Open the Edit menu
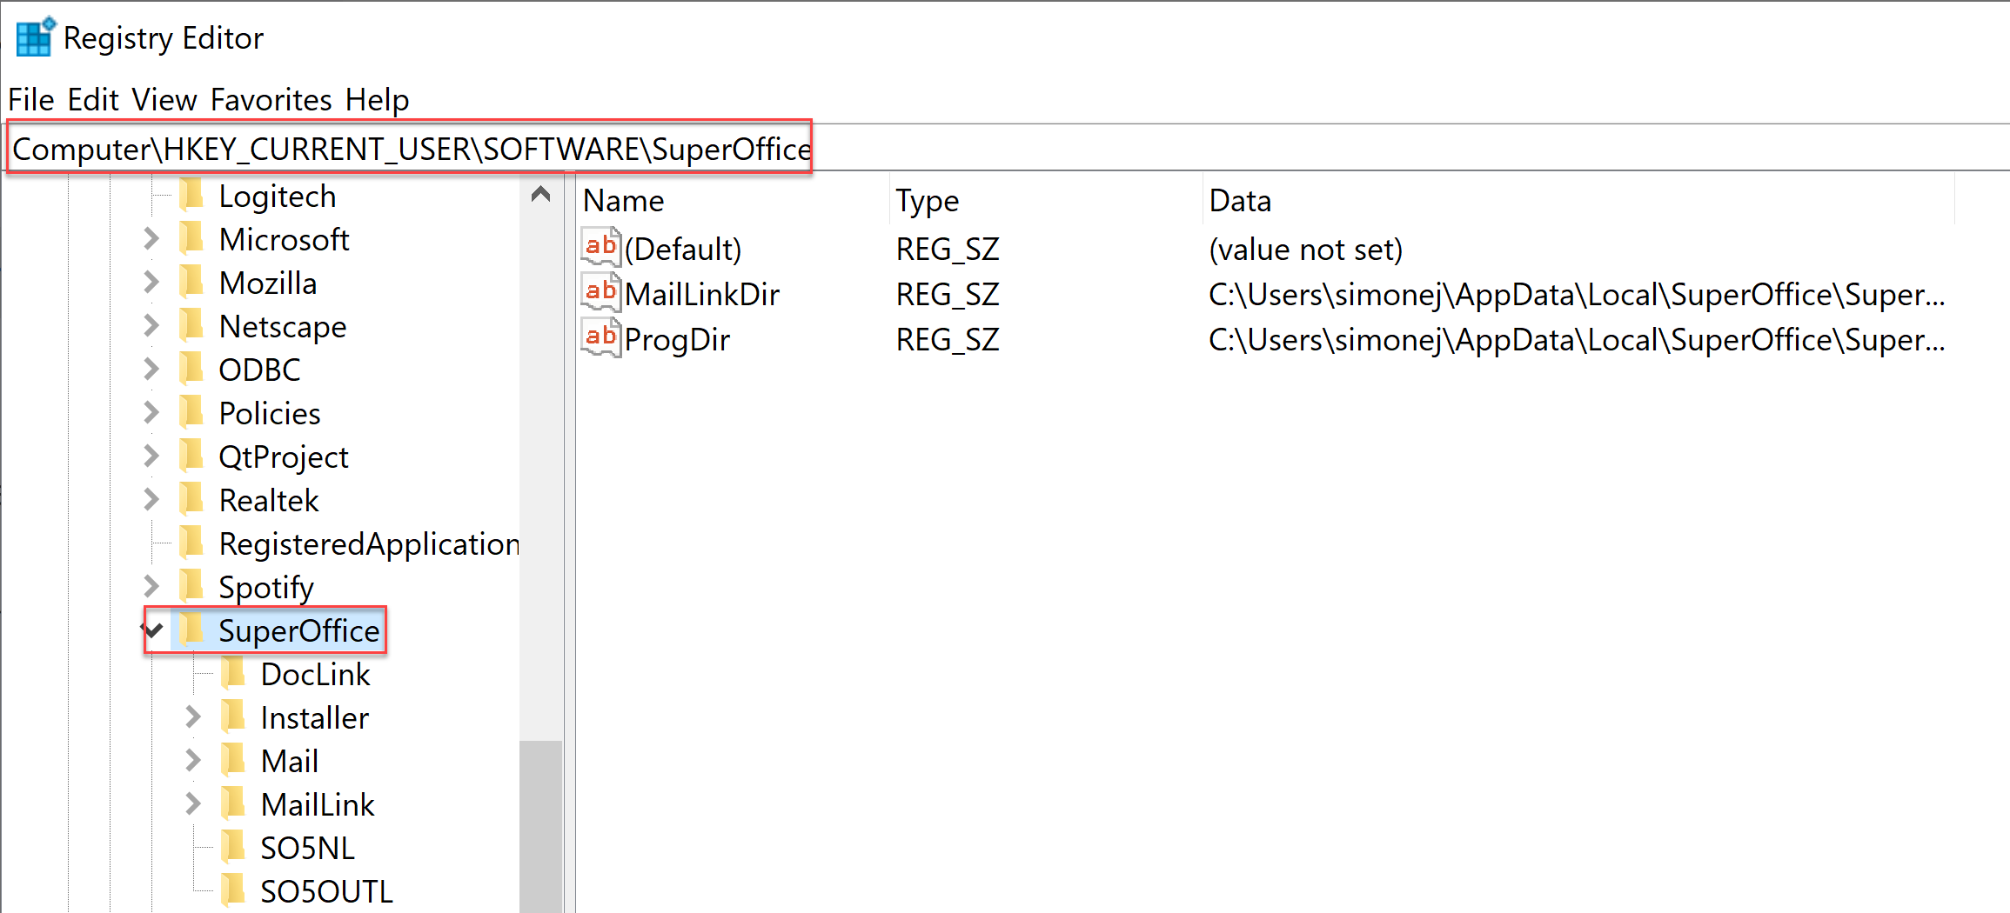Screen dimensions: 2010x913 93,100
